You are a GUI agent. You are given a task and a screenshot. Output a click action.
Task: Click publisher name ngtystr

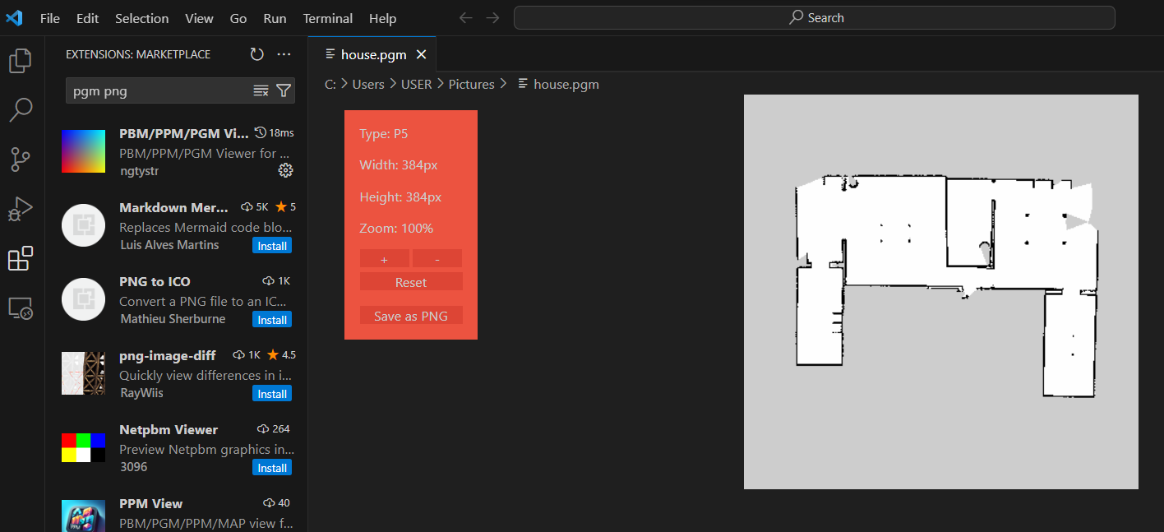(139, 171)
